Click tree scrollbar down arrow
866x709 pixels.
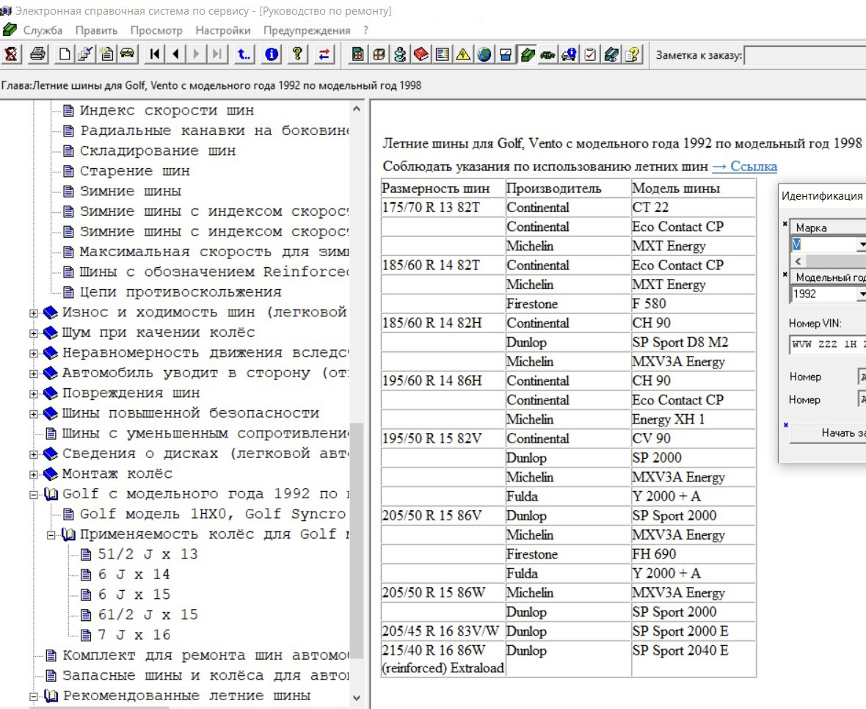click(x=357, y=698)
